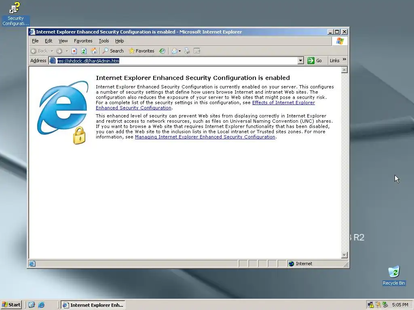Go to the Home page
This screenshot has height=310, width=414.
tap(94, 51)
